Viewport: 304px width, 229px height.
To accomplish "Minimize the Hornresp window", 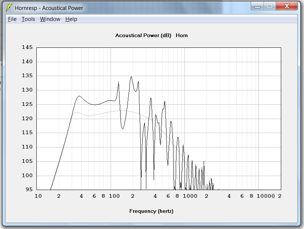I will pos(257,6).
